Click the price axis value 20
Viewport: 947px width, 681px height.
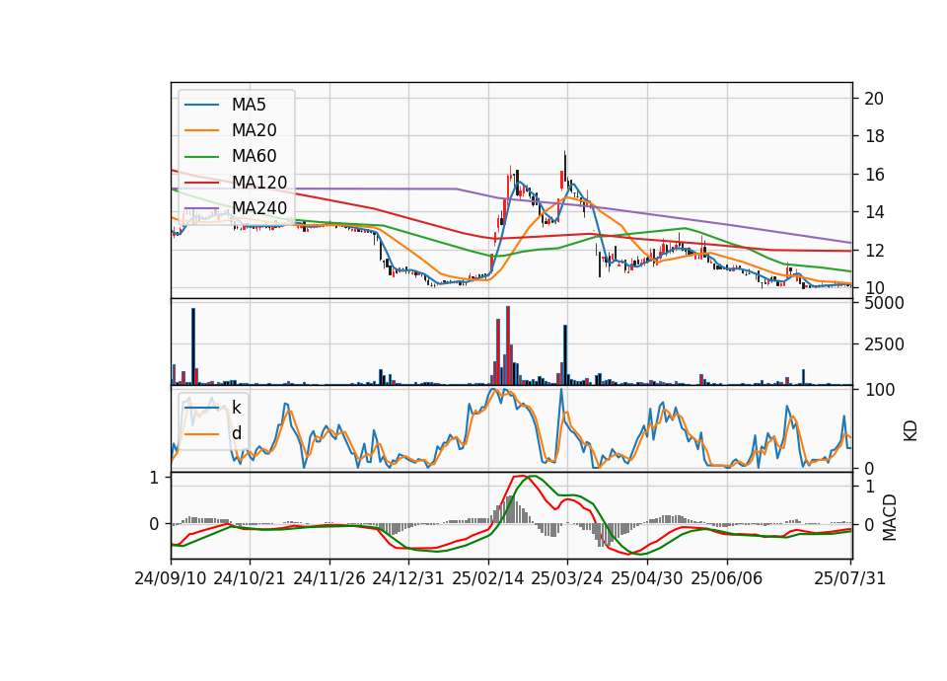[x=874, y=99]
